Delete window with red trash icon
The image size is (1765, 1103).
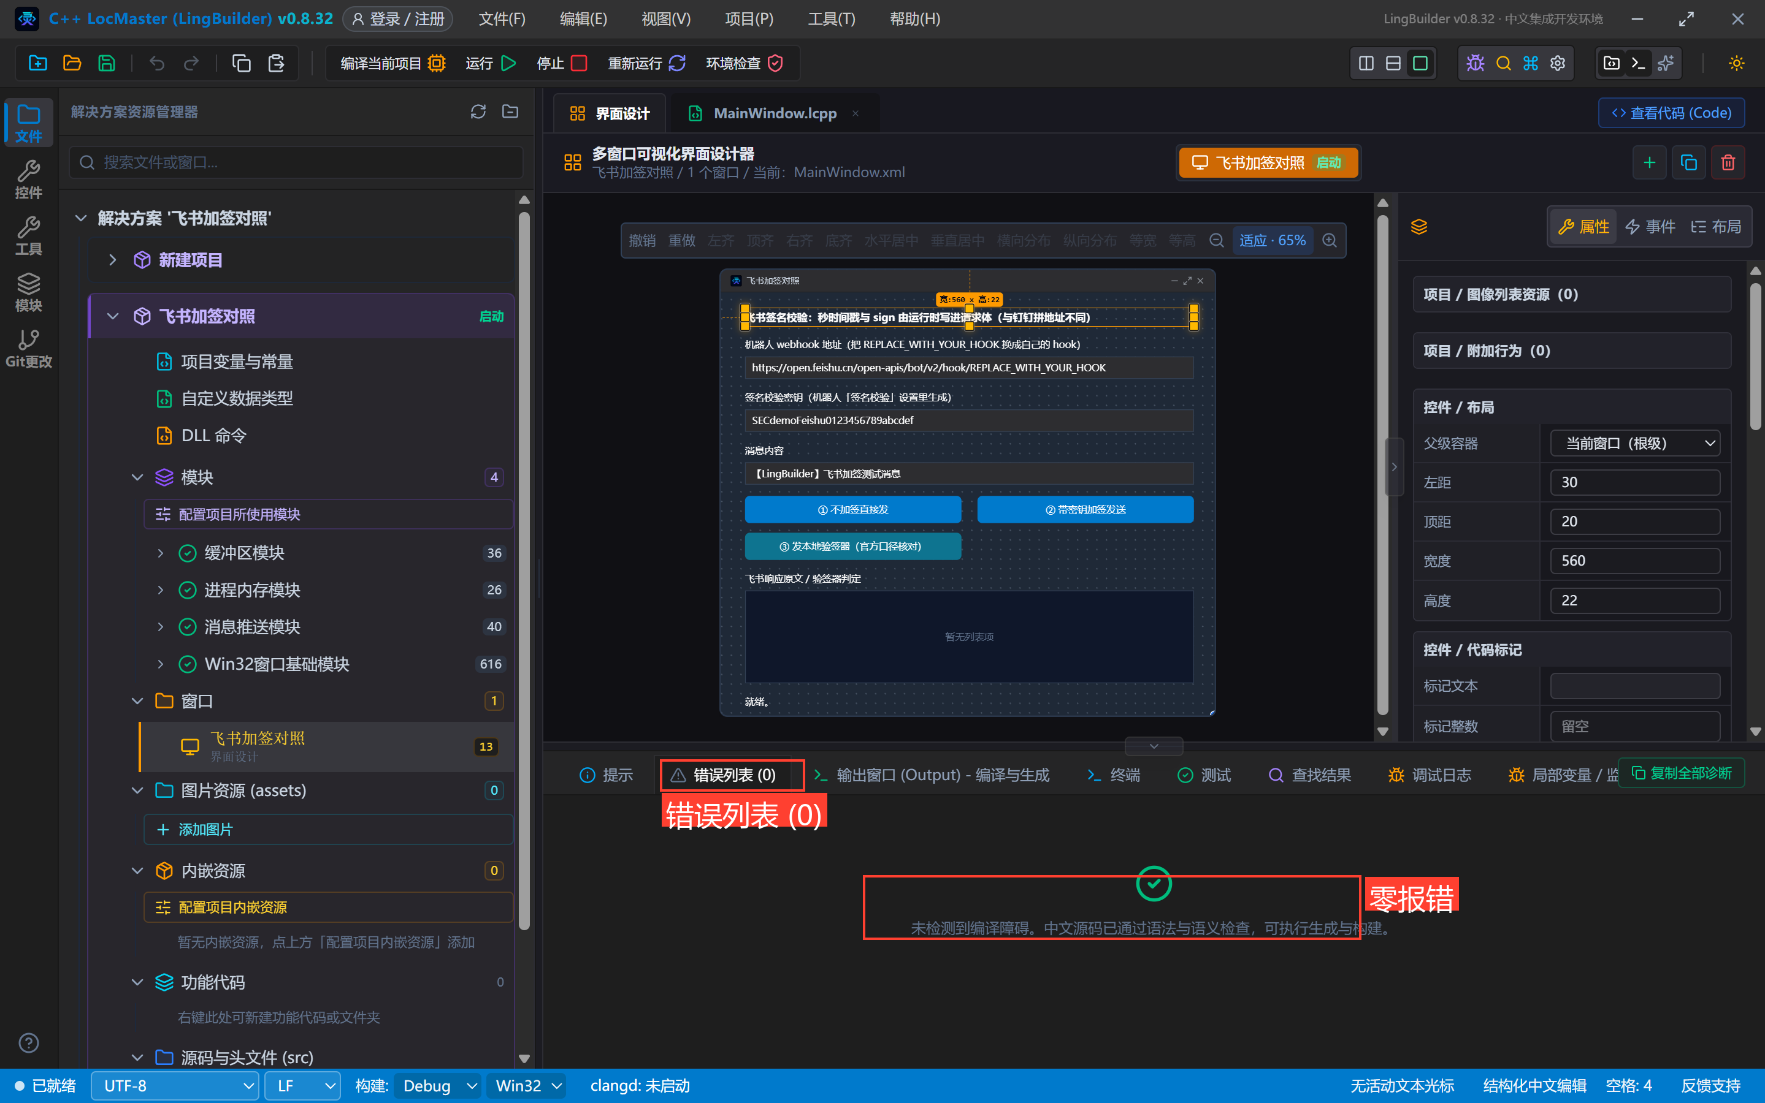click(1728, 162)
